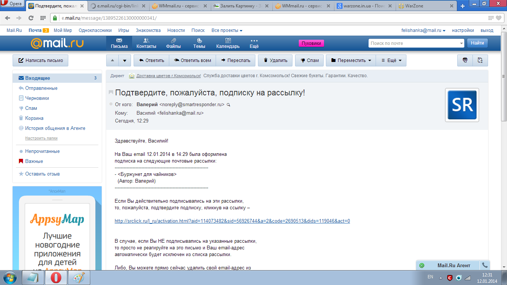Viewport: 507px width, 285px height.
Task: Open Windows Start button
Action: (x=10, y=278)
